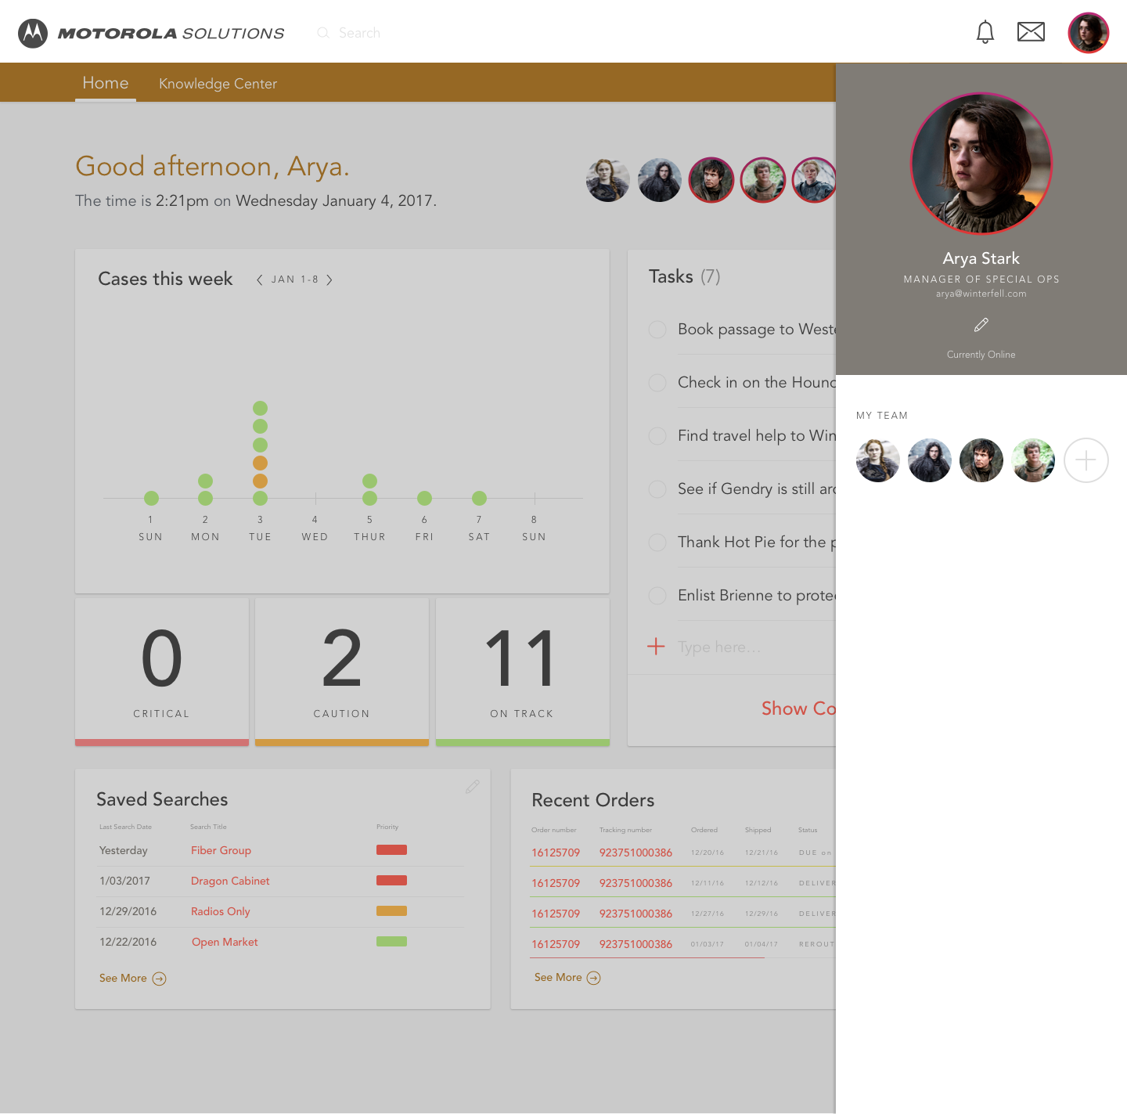The height and width of the screenshot is (1114, 1127).
Task: Click the first avatar beside the greeting
Action: [608, 180]
